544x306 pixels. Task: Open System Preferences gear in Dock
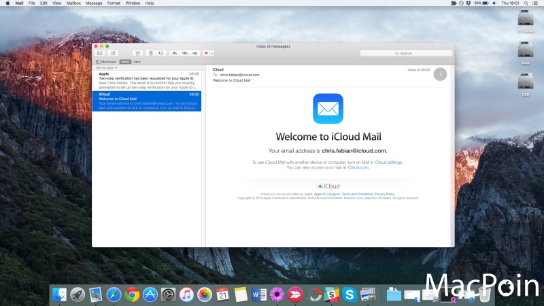(x=168, y=295)
